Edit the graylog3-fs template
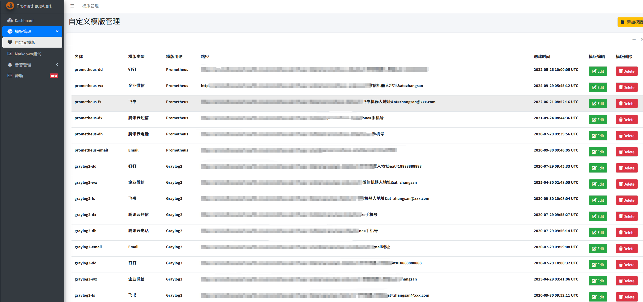 click(x=598, y=297)
